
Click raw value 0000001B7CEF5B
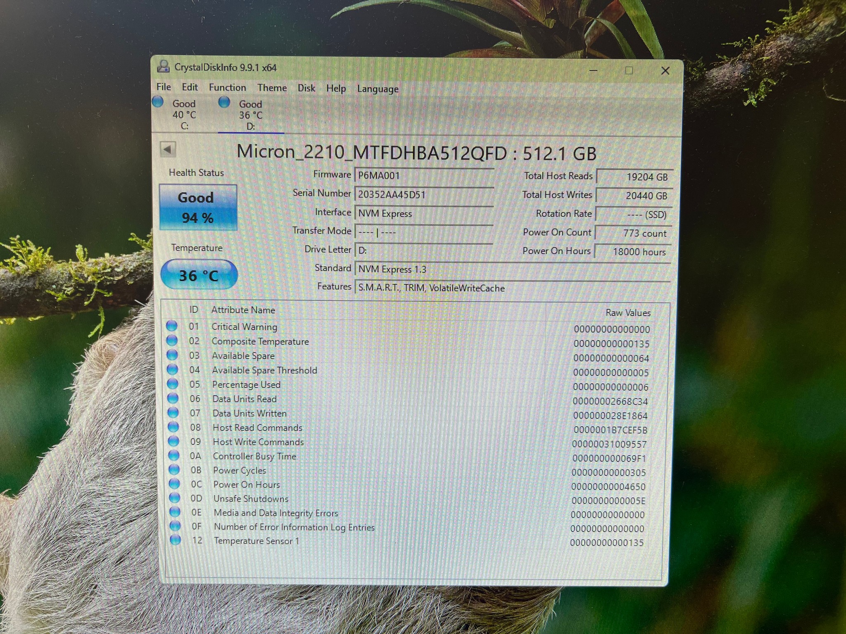[610, 430]
